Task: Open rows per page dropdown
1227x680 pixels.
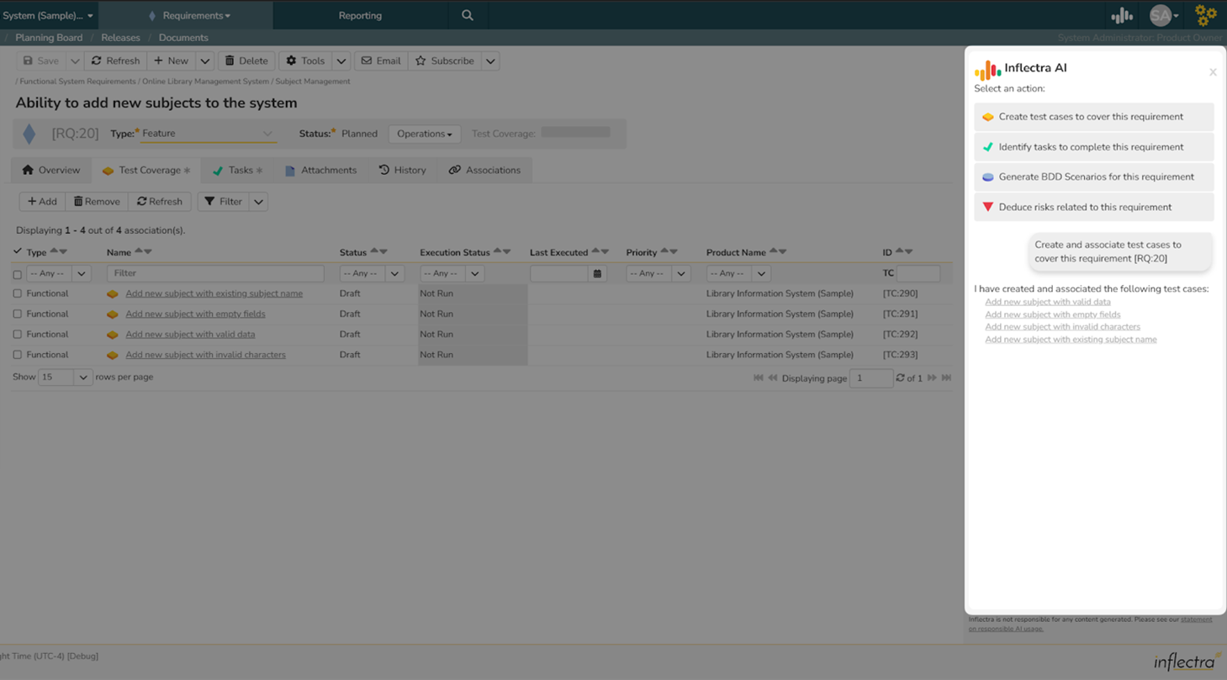Action: [82, 377]
